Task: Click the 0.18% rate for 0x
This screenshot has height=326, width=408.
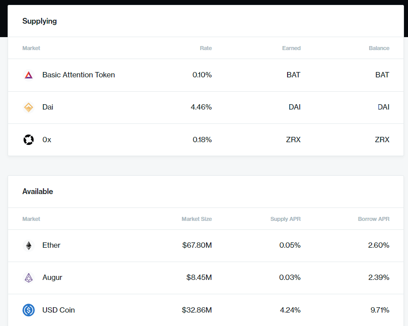Action: click(202, 140)
